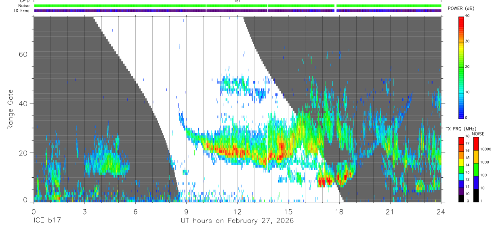This screenshot has height=229, width=496.
Task: Click the '12' hour tick on x-axis
Action: coord(237,212)
